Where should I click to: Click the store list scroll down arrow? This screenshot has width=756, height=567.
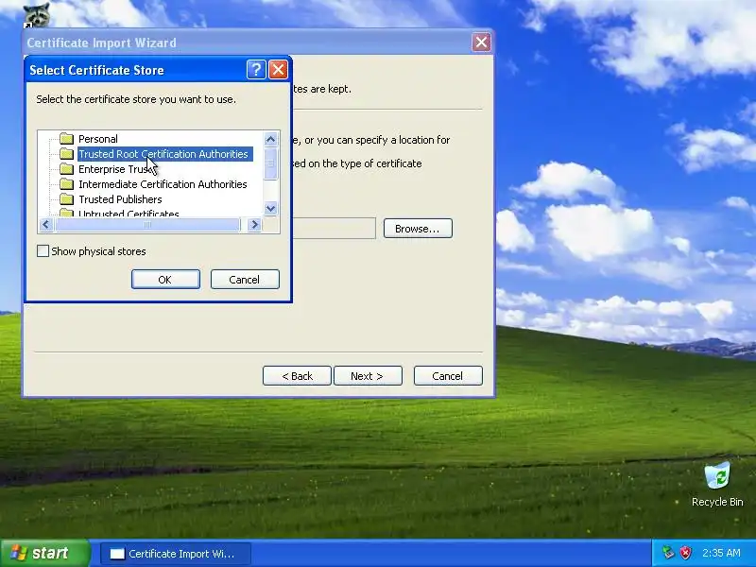point(270,208)
